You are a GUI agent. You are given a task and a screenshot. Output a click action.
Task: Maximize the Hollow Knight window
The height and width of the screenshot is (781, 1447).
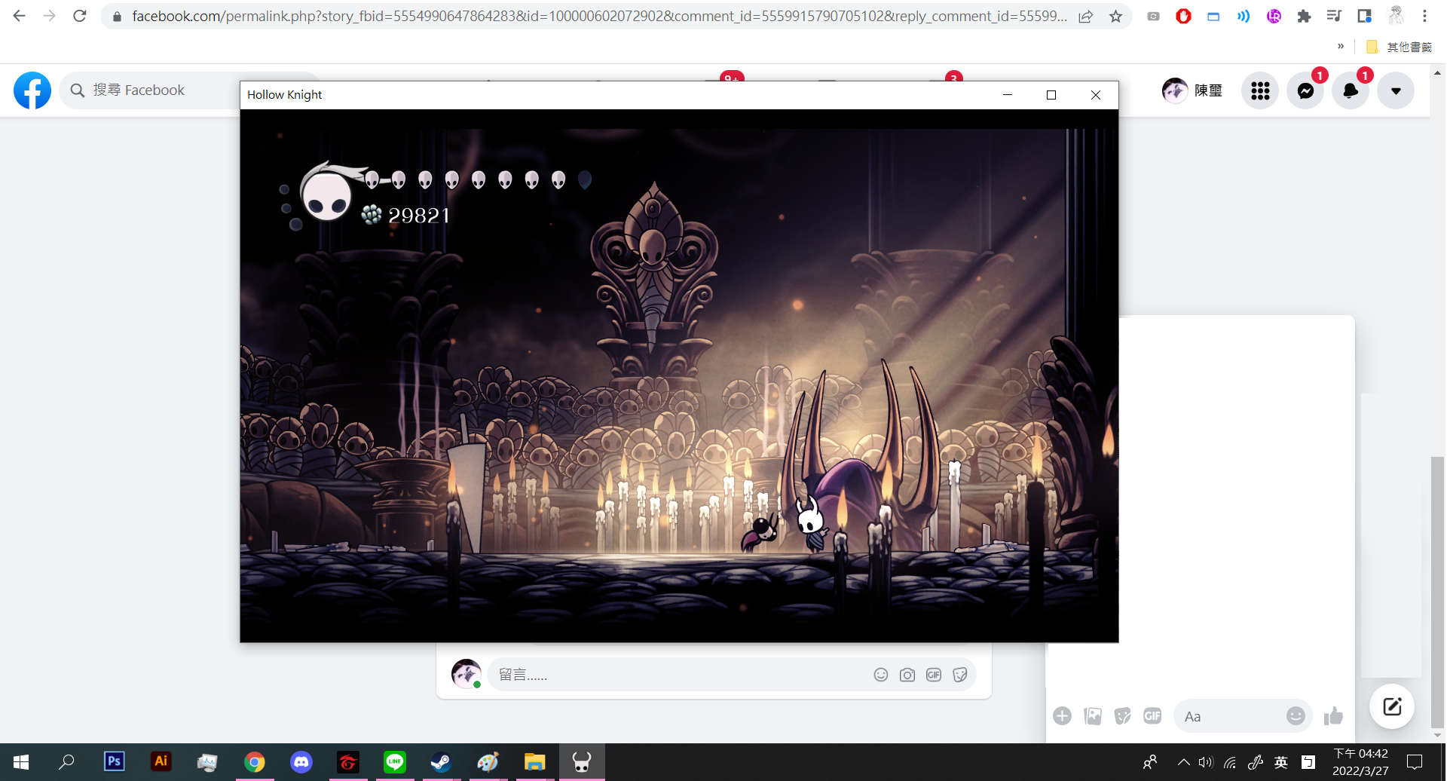[1051, 95]
